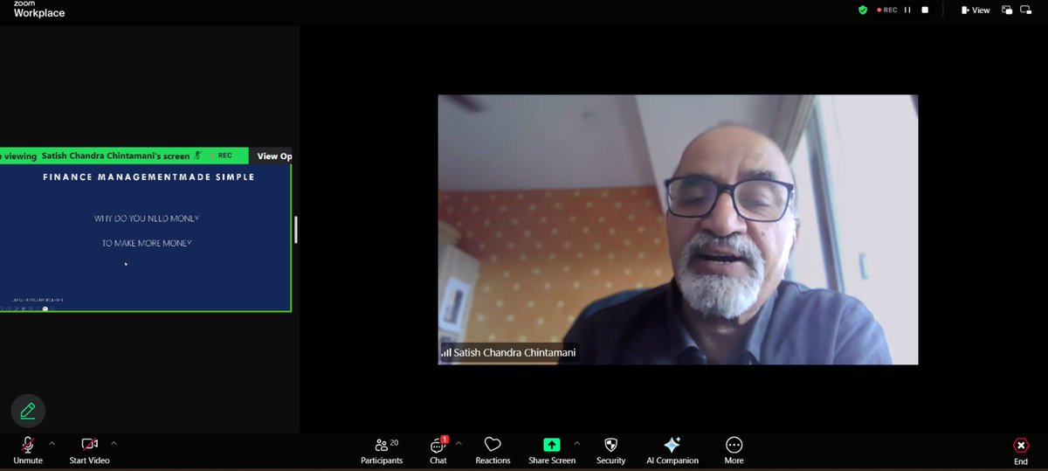The image size is (1048, 471).
Task: Click the Satish Chandra Chintamani name label
Action: pyautogui.click(x=508, y=353)
